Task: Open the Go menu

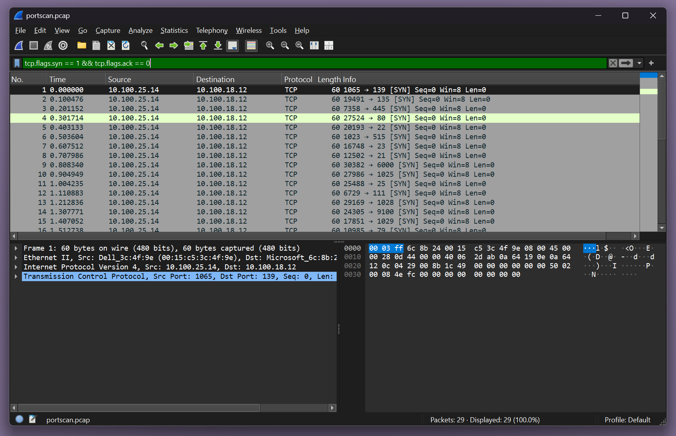Action: 83,31
